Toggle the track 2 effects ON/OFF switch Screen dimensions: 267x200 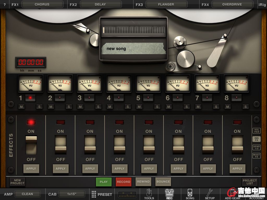(x=60, y=145)
